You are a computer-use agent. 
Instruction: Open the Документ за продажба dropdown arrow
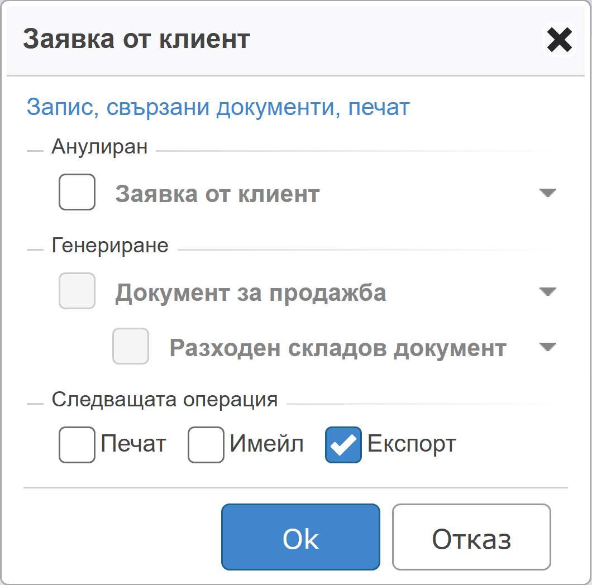[548, 292]
